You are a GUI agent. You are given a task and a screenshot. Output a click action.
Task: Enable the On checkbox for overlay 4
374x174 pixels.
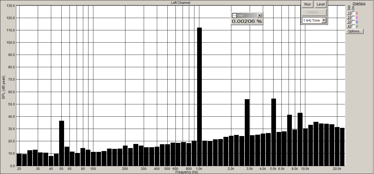(x=353, y=26)
